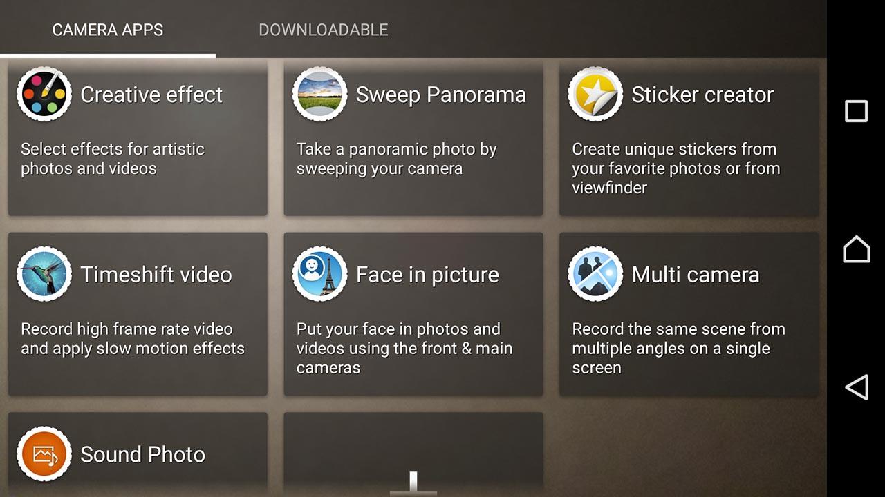Tap the Sound Photo label
This screenshot has width=885, height=497.
tap(142, 454)
